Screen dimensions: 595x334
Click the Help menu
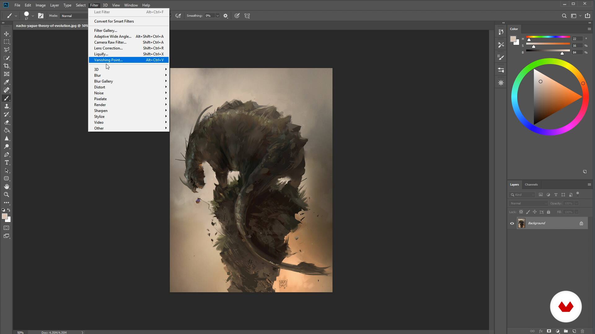(146, 5)
